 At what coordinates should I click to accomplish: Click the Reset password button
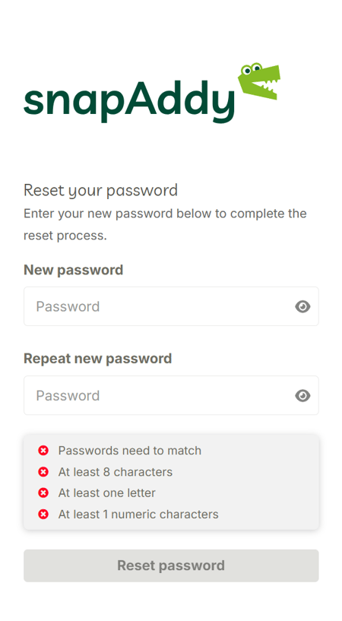(x=171, y=566)
